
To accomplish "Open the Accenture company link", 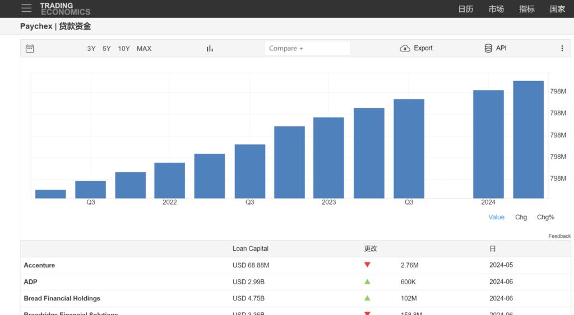I will click(x=39, y=265).
